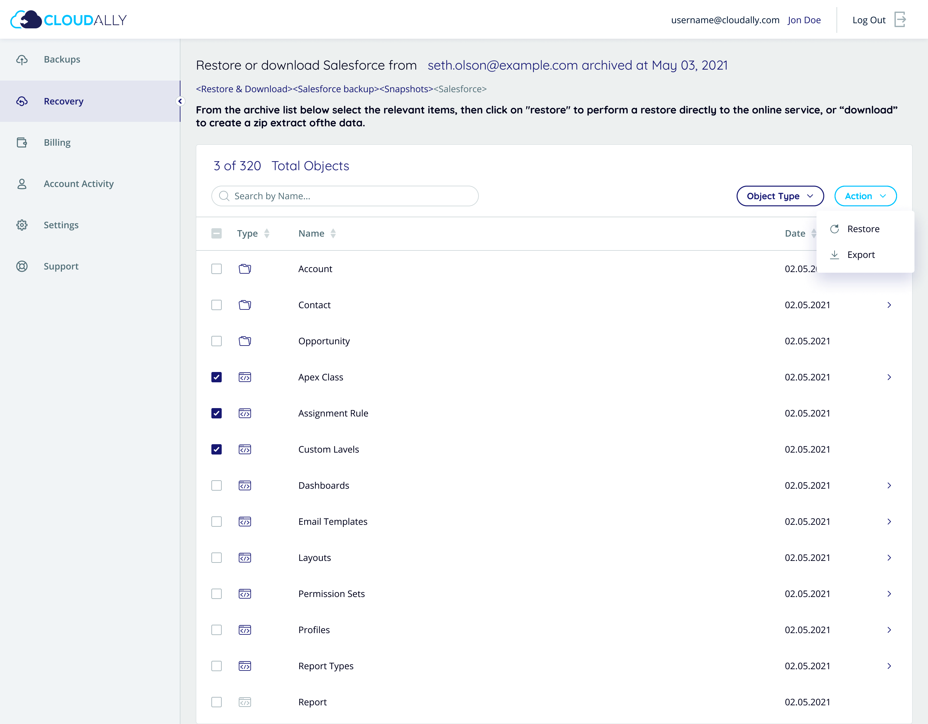This screenshot has height=724, width=928.
Task: Click the code icon in Layouts row
Action: (245, 558)
